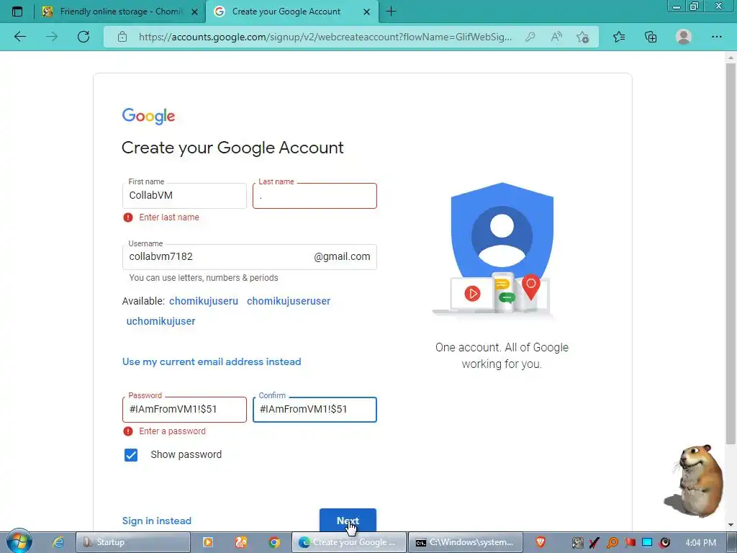Click the clock showing 4:04 PM
737x553 pixels.
pos(700,543)
